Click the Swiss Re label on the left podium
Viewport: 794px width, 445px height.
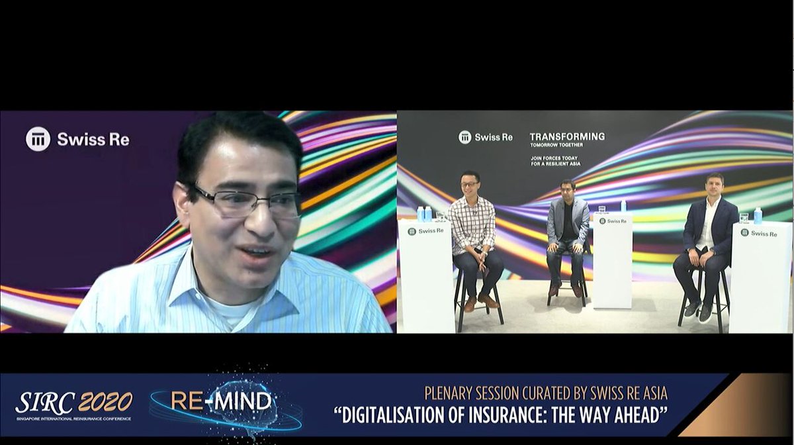pos(426,231)
